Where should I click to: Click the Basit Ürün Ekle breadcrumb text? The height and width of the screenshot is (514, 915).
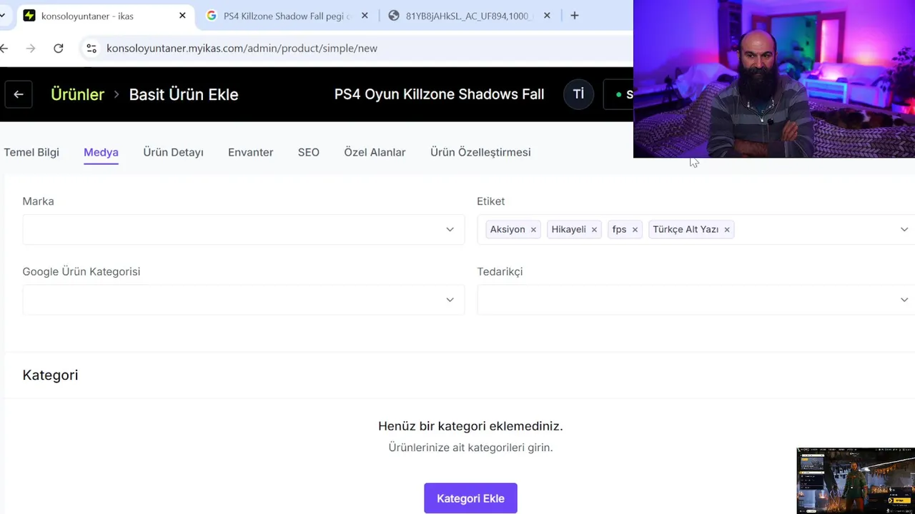coord(184,94)
